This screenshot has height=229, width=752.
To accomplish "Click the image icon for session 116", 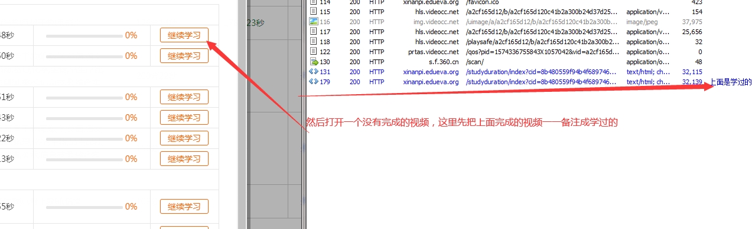I will 313,22.
